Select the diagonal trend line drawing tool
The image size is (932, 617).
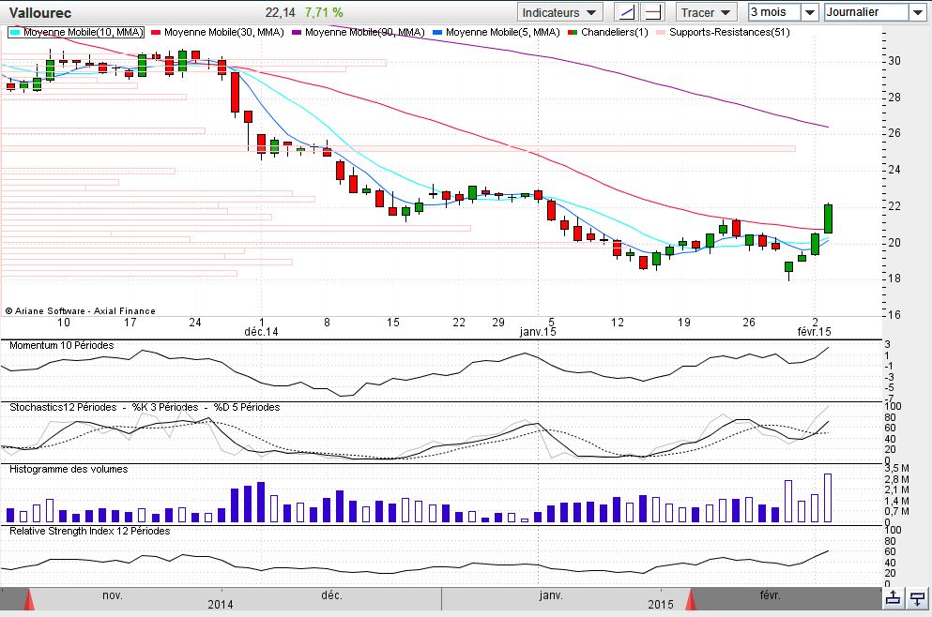[626, 12]
